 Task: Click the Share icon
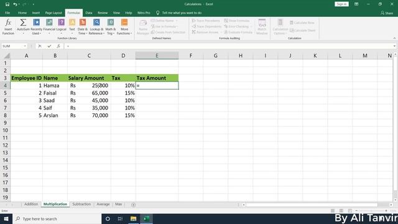coord(386,12)
